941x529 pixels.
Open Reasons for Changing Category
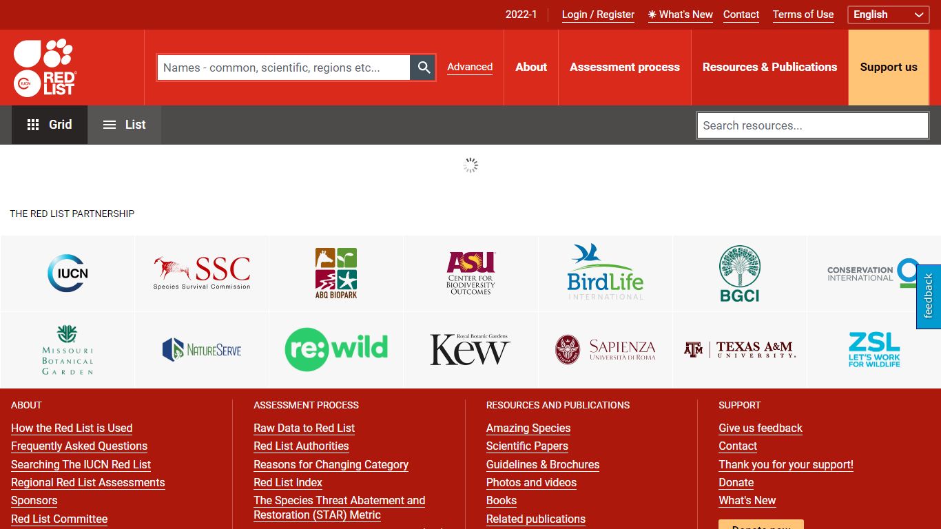pyautogui.click(x=331, y=464)
